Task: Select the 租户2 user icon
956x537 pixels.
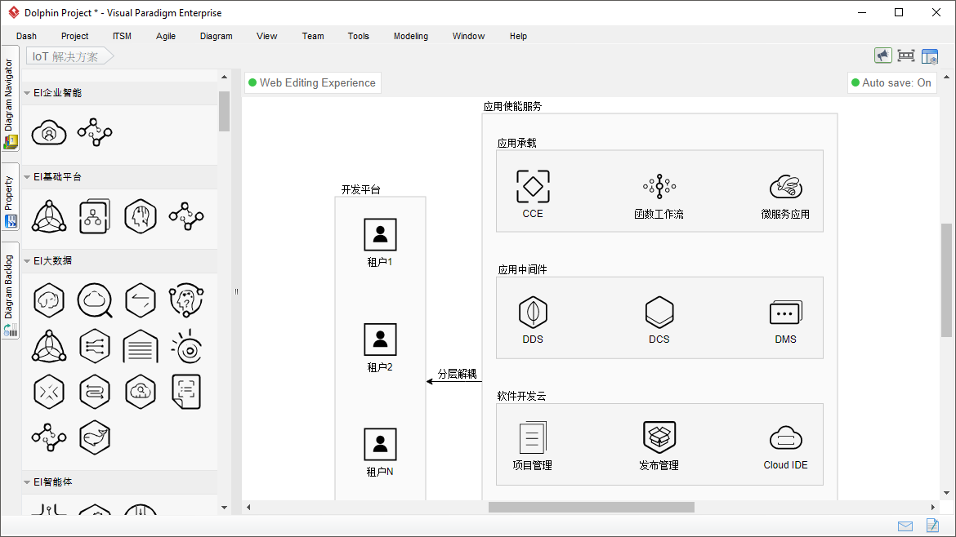Action: pyautogui.click(x=380, y=340)
